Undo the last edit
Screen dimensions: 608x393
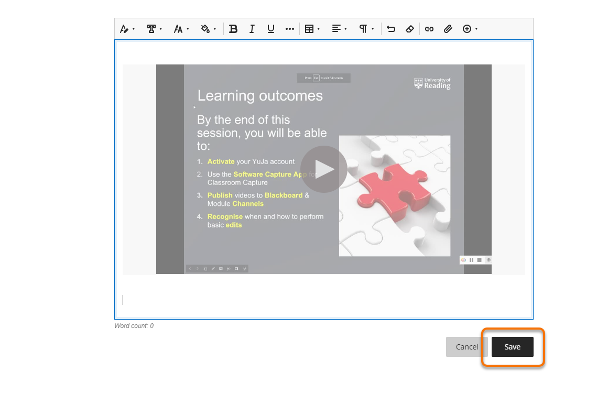[x=391, y=29]
